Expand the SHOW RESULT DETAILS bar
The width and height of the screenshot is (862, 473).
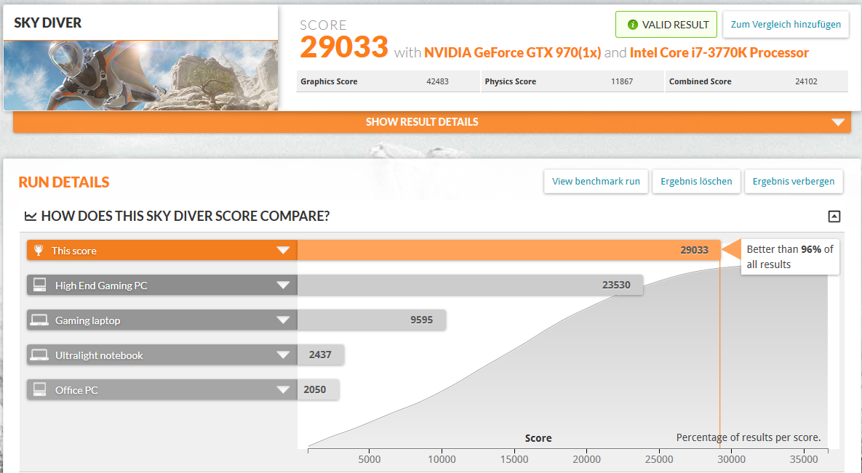431,122
